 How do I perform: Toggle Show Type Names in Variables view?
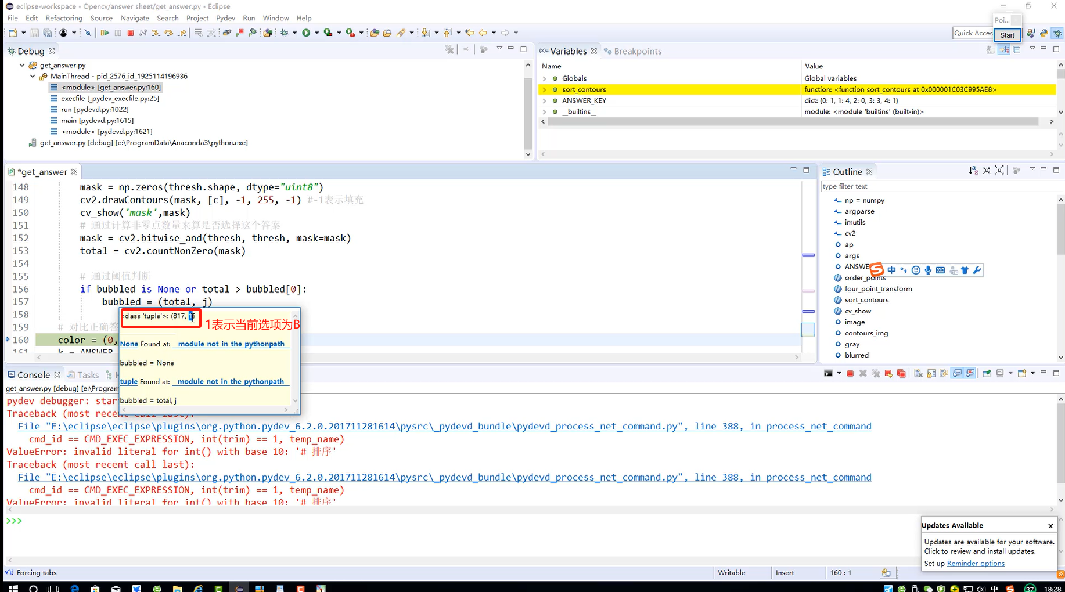coord(991,50)
